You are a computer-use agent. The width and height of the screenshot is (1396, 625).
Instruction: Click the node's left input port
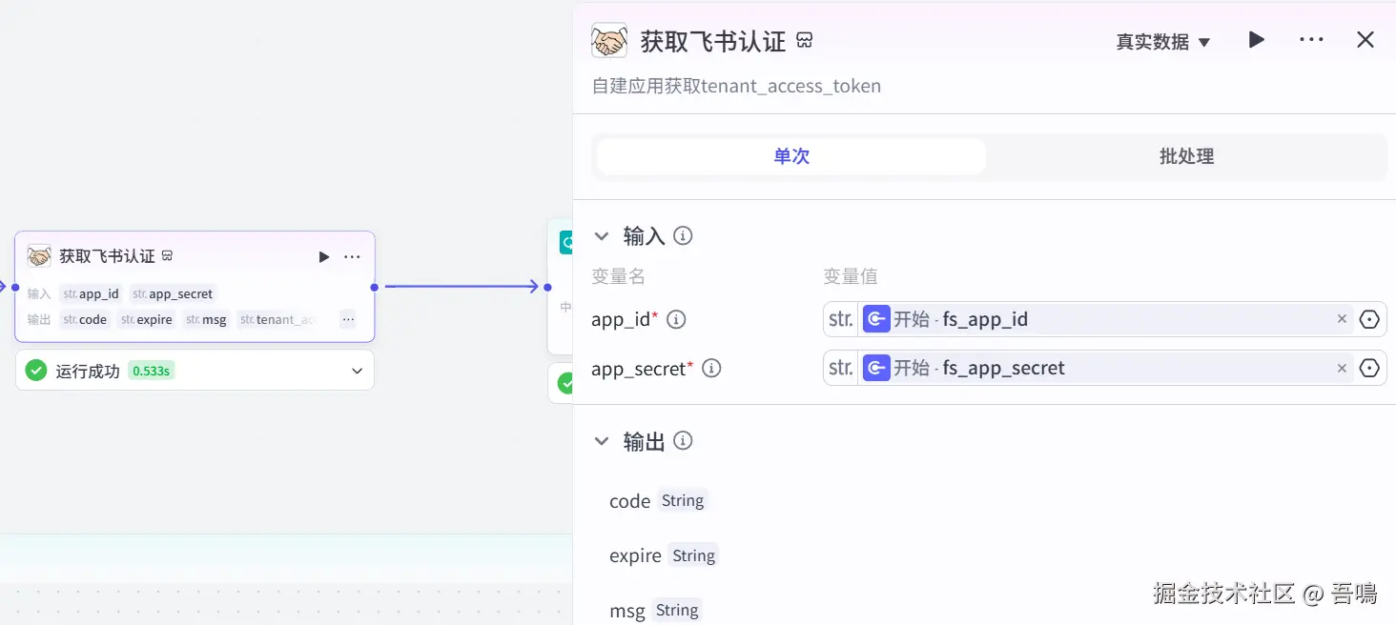click(15, 287)
